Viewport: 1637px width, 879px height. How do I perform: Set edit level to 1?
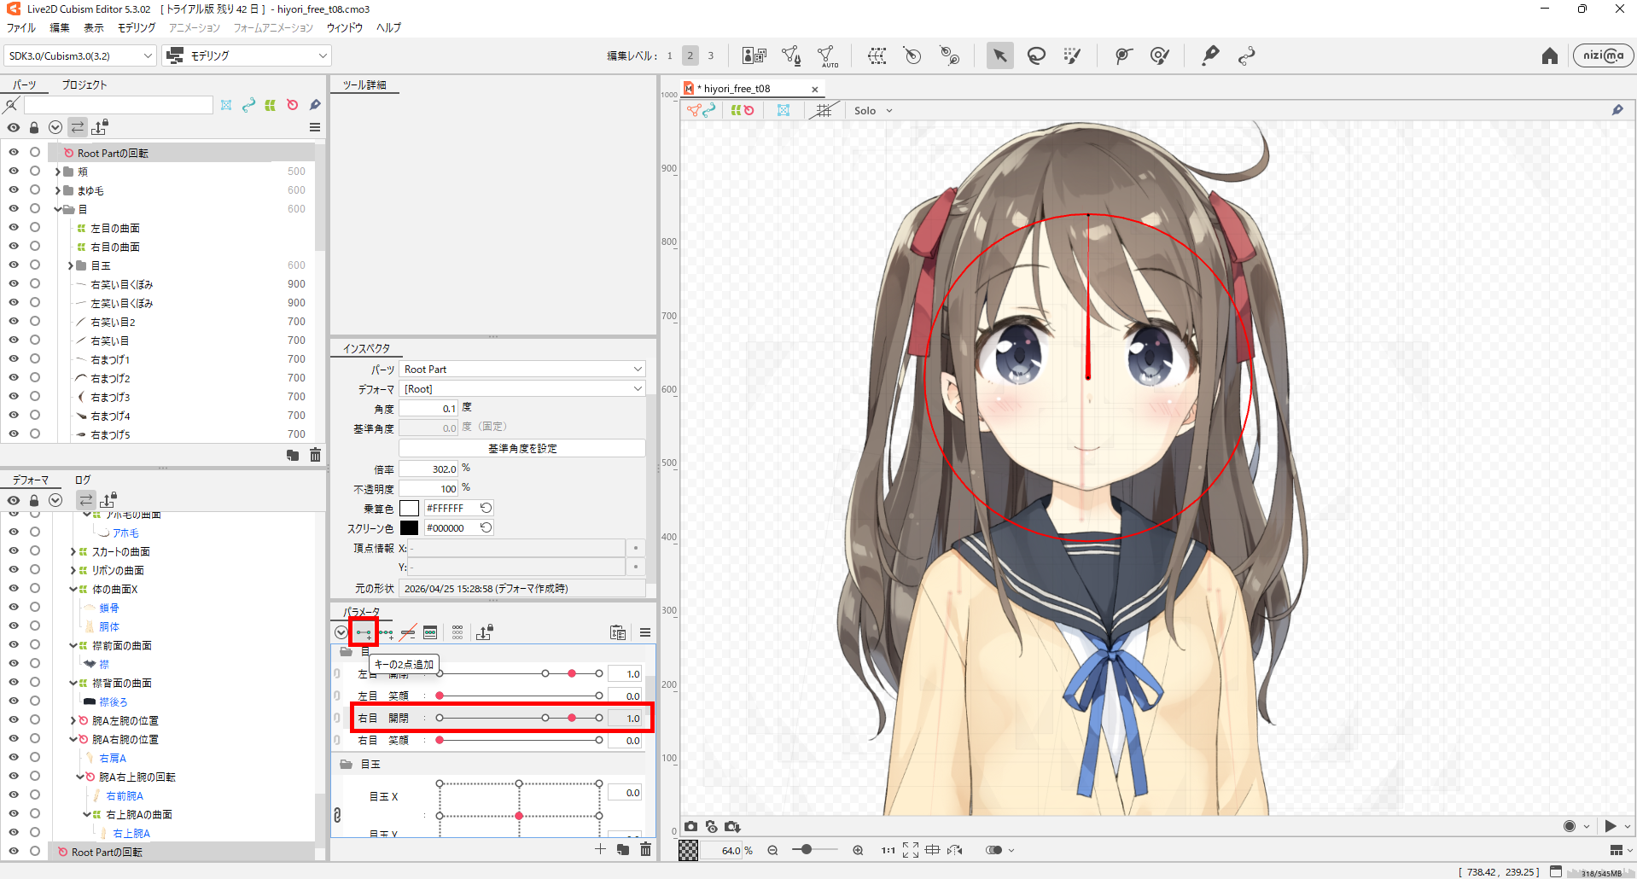[669, 56]
